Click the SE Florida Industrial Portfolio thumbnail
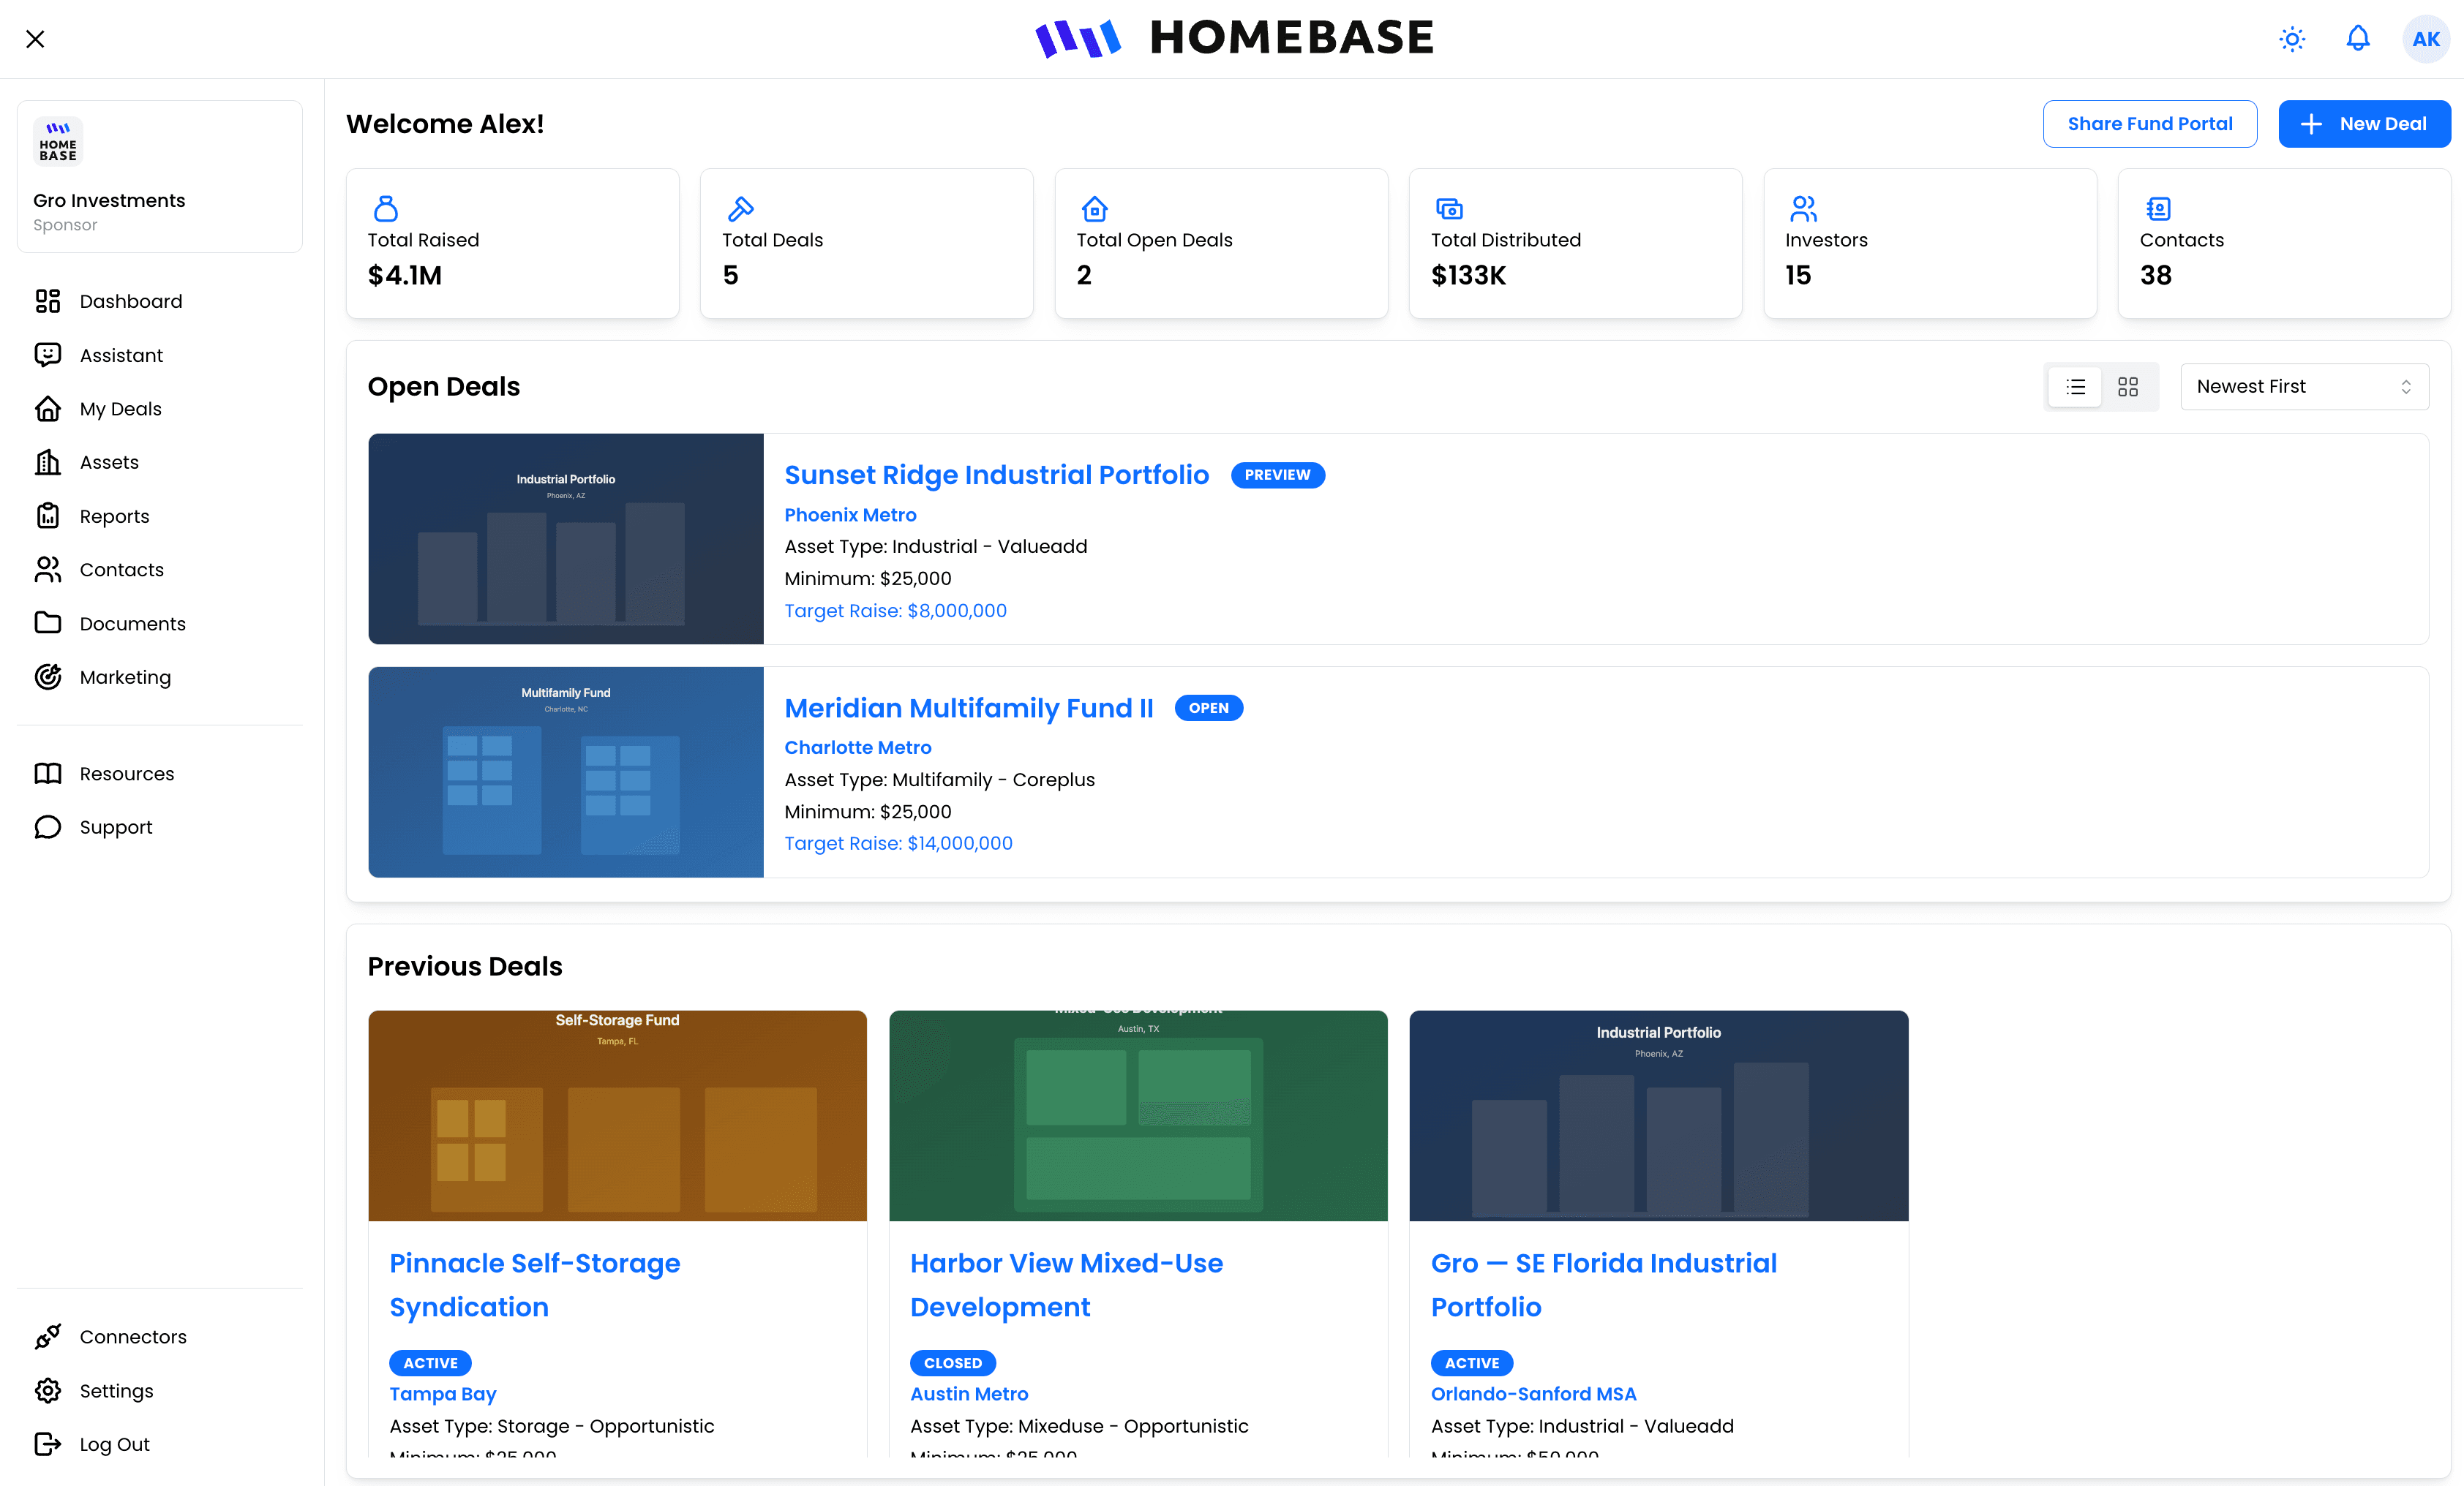The image size is (2464, 1486). click(1658, 1115)
